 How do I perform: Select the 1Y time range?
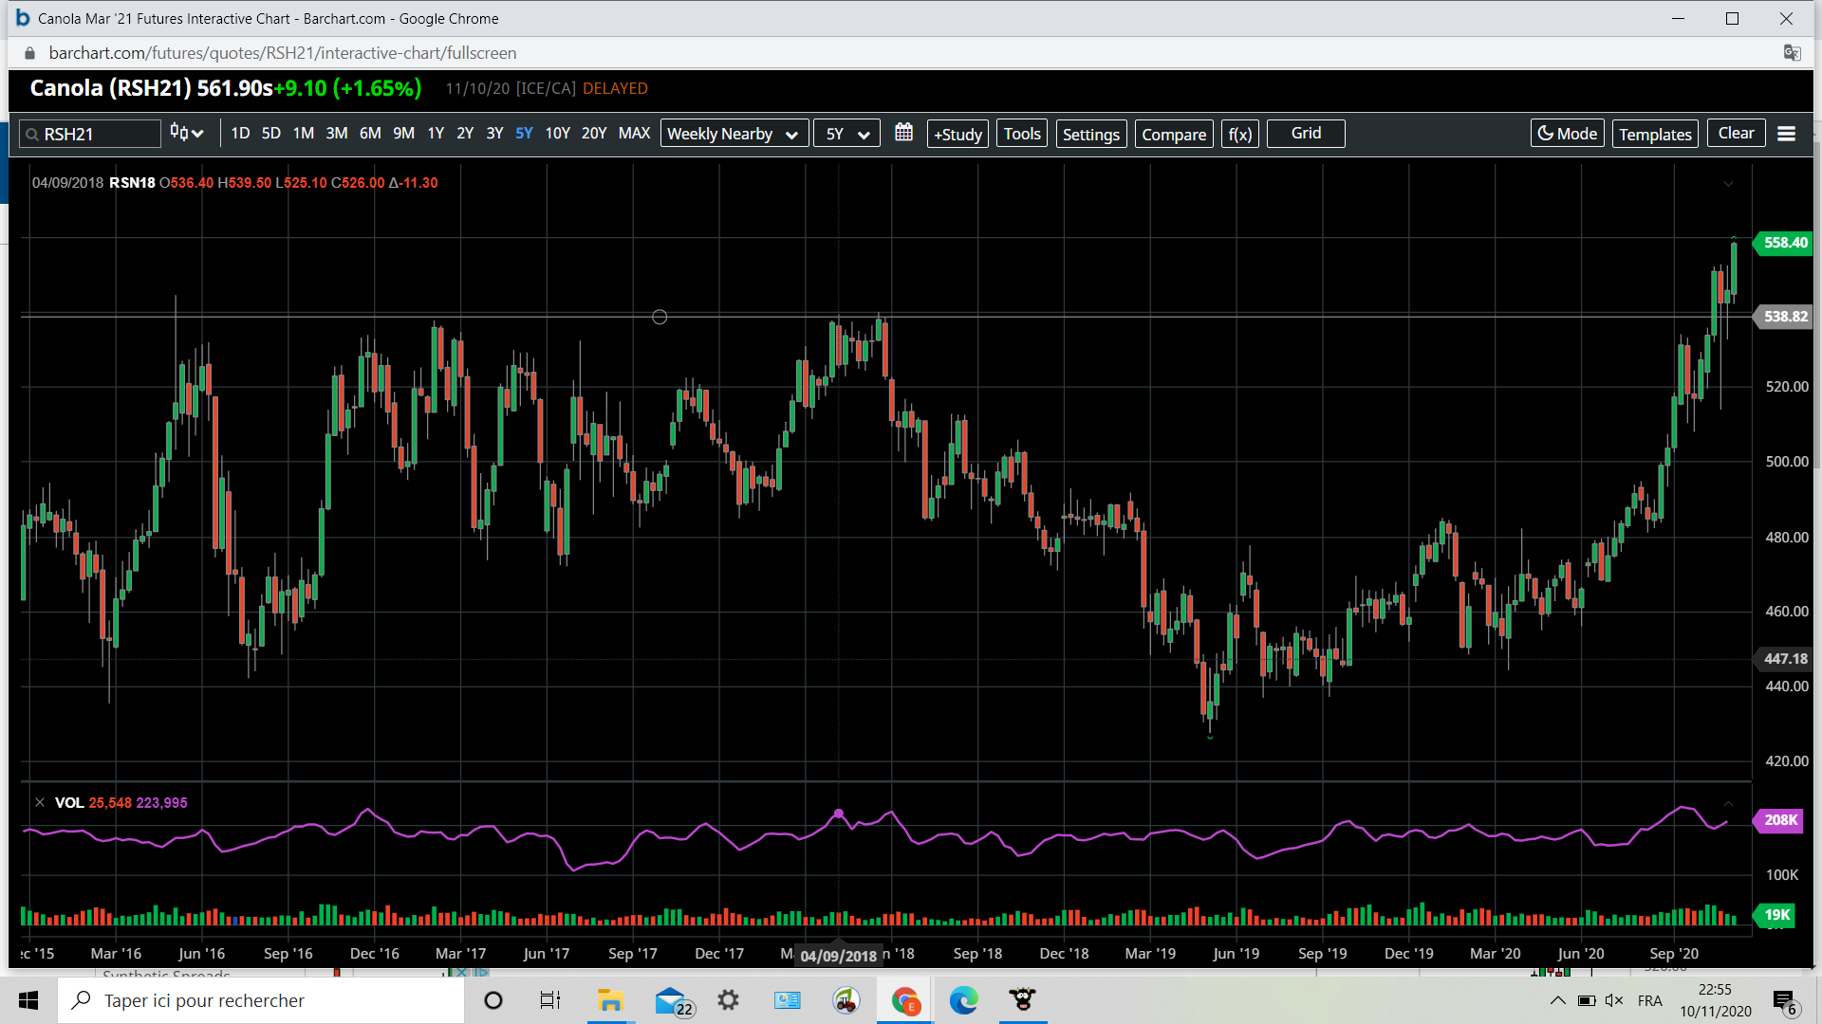[436, 134]
